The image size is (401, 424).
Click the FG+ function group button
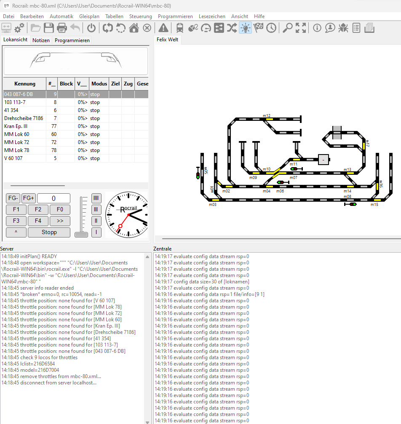(28, 198)
